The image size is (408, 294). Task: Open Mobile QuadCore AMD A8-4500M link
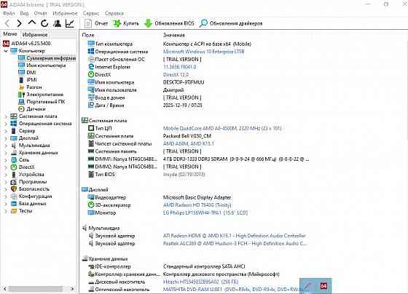(x=222, y=128)
